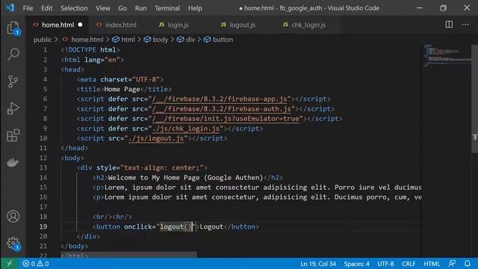This screenshot has width=478, height=269.
Task: Open the File menu
Action: (28, 8)
